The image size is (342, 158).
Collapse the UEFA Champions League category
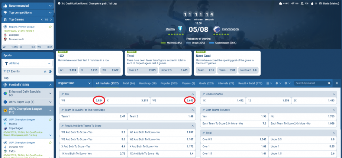click(x=50, y=111)
